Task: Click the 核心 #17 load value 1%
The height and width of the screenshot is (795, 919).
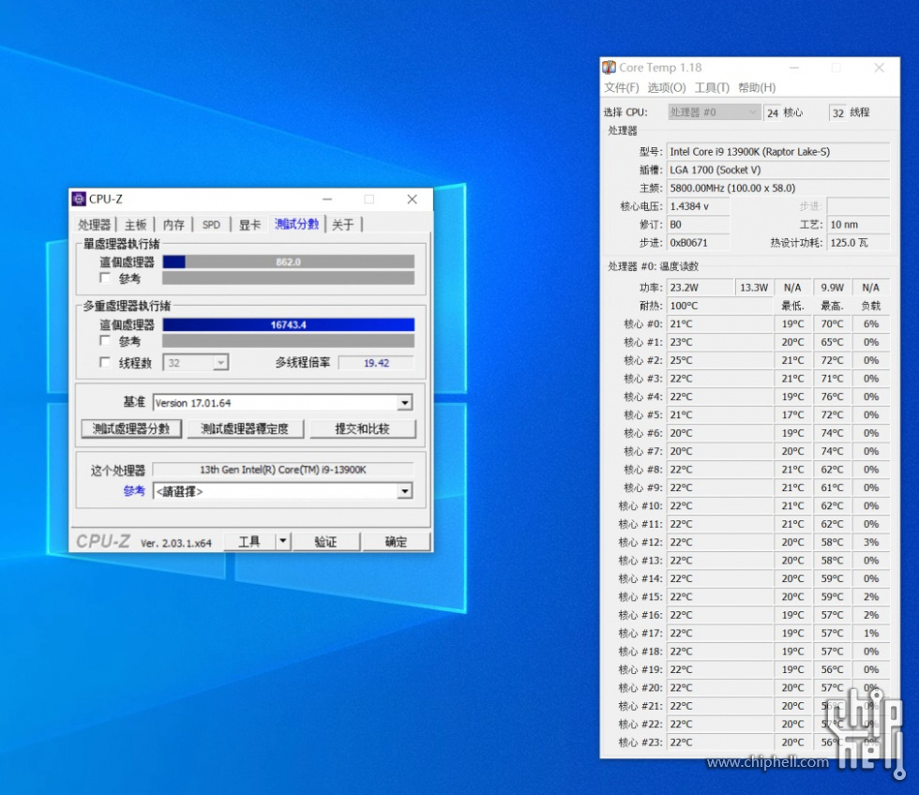Action: pyautogui.click(x=871, y=634)
